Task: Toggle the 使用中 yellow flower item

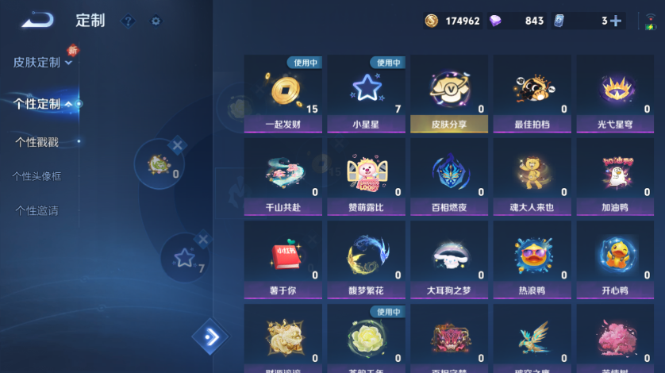Action: point(366,339)
